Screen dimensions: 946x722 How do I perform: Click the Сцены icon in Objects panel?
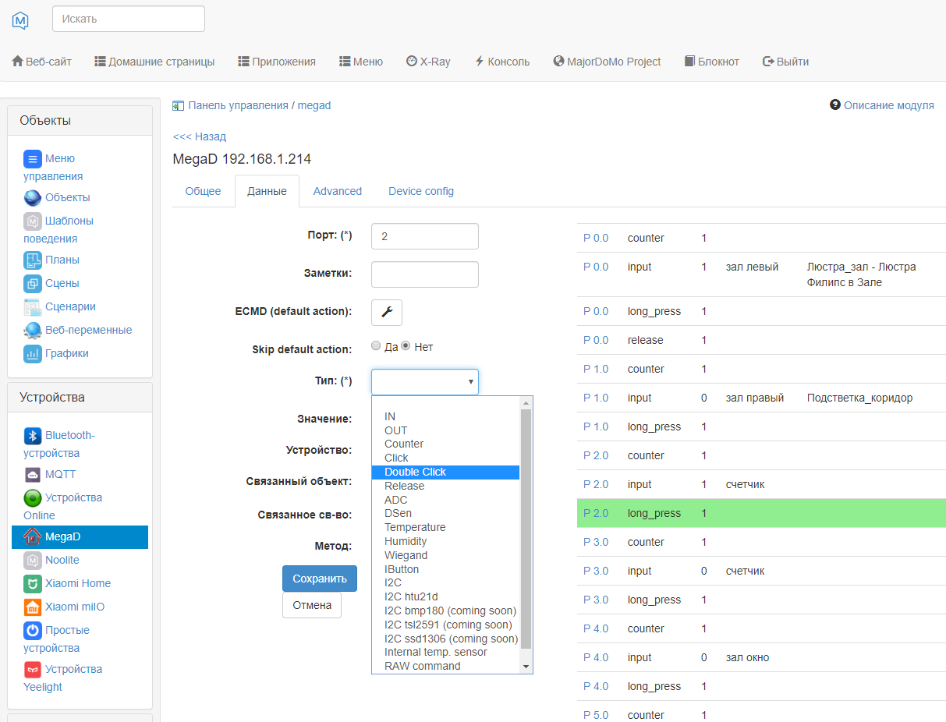32,284
